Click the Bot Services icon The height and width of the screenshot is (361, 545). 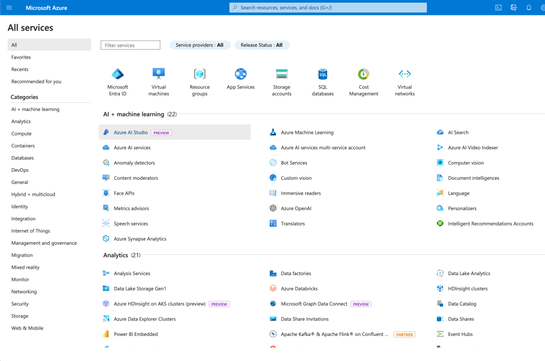273,163
